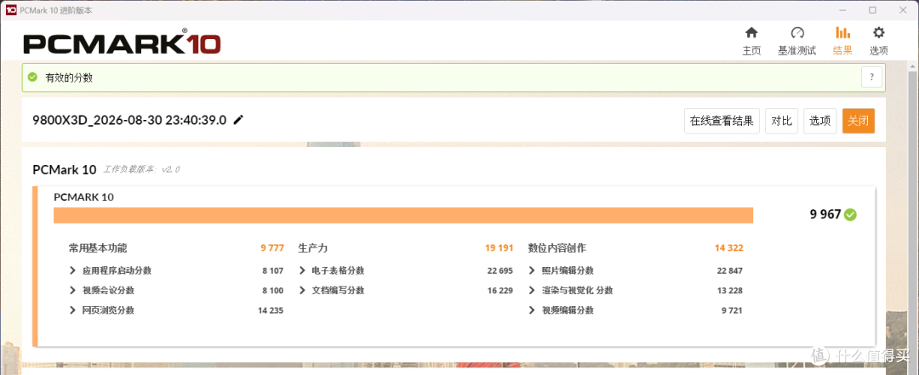Click the 22 847 photo editing value
Screen dimensions: 919x375
click(x=730, y=270)
